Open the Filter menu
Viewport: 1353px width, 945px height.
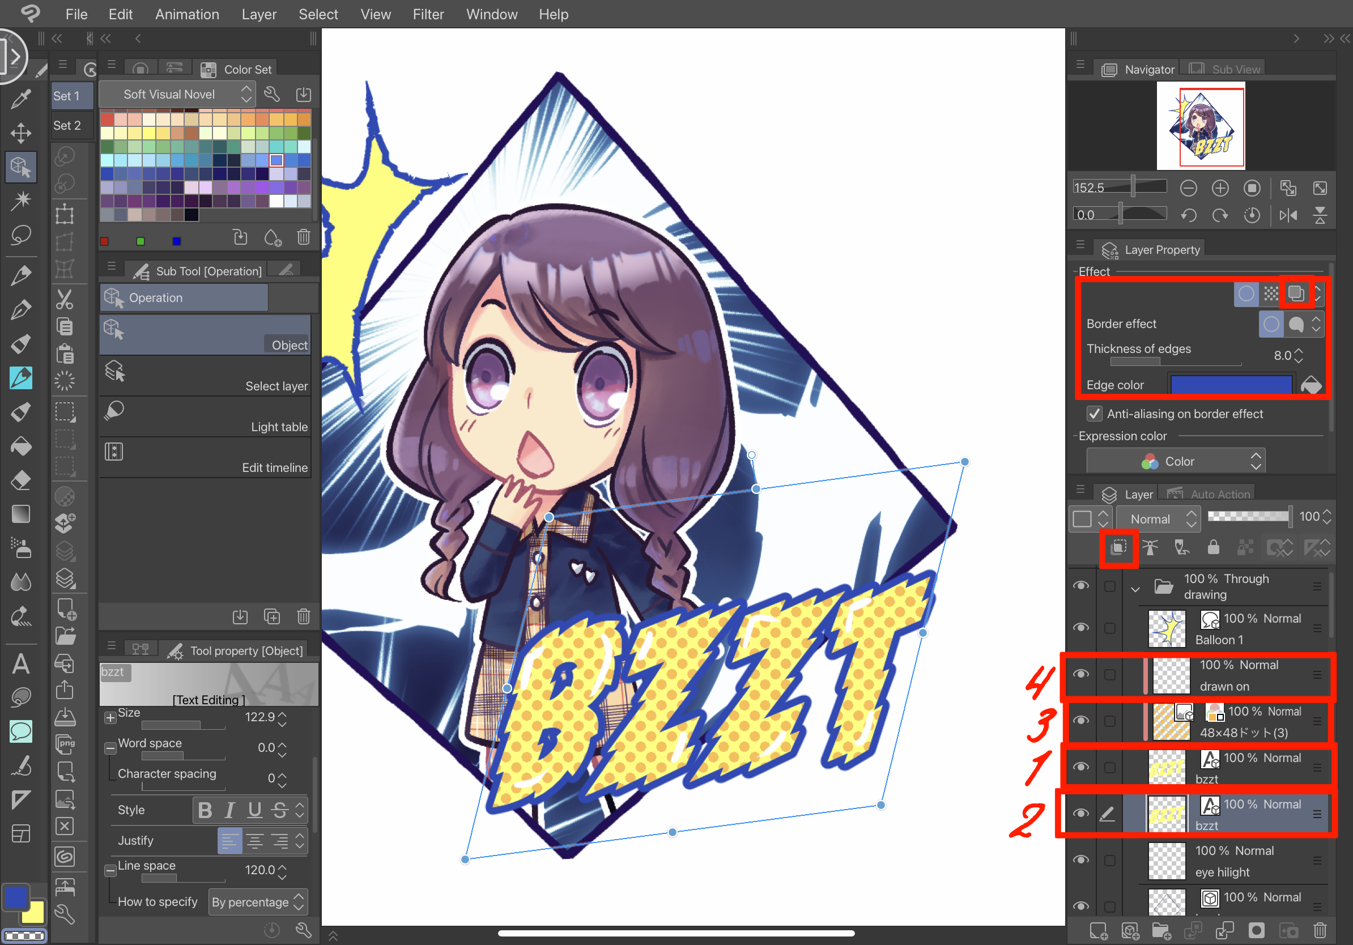tap(428, 14)
